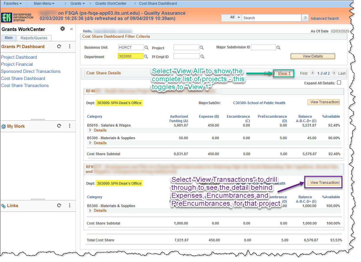Refresh the Grants PI Dashboard pagelet
The image size is (361, 262).
coord(59,46)
